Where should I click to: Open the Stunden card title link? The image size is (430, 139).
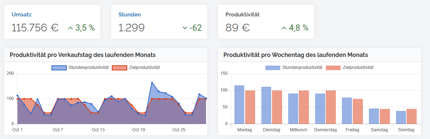click(x=130, y=15)
